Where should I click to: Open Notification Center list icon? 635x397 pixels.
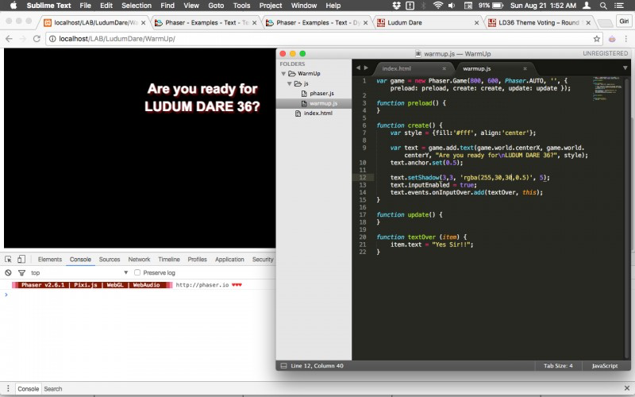pyautogui.click(x=619, y=6)
